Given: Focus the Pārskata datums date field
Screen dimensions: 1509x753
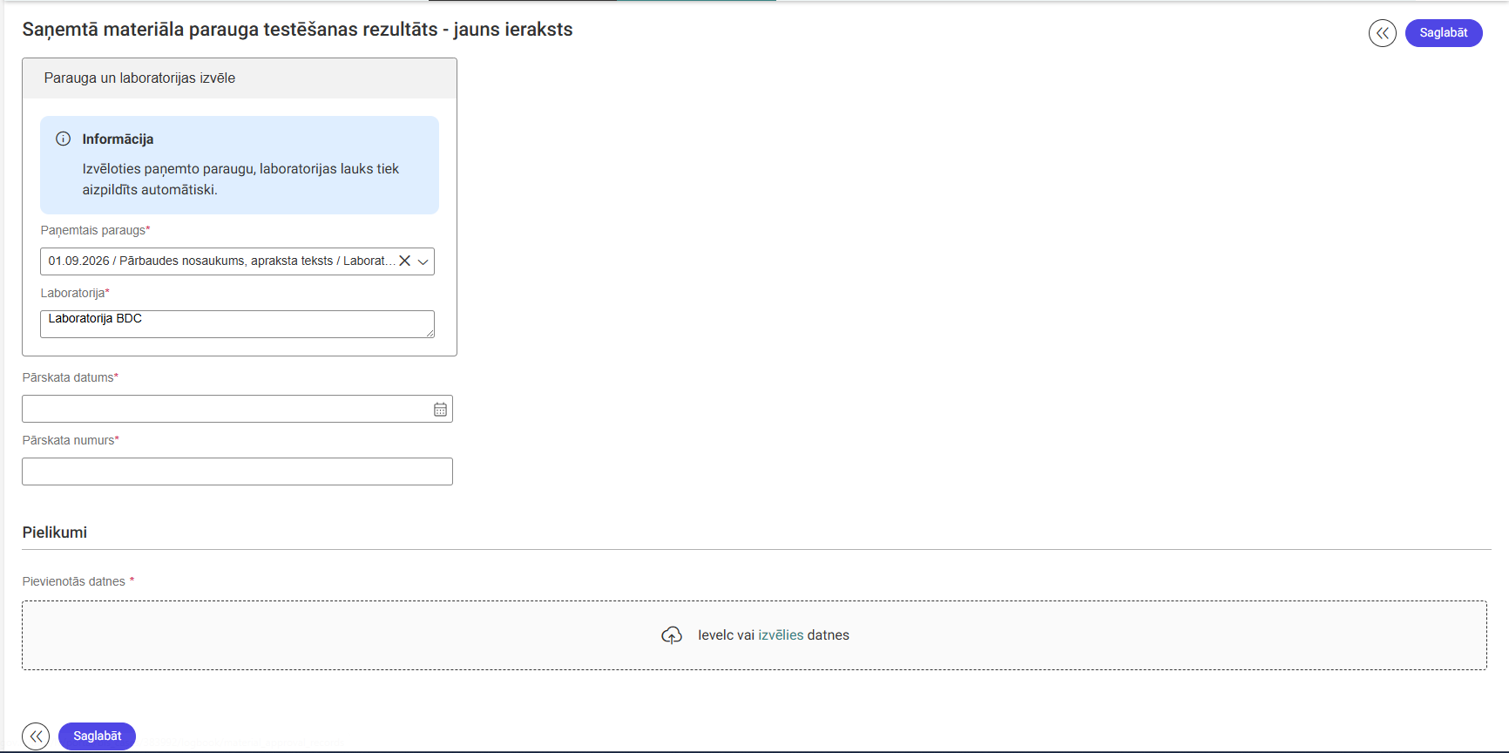Looking at the screenshot, I should [227, 409].
